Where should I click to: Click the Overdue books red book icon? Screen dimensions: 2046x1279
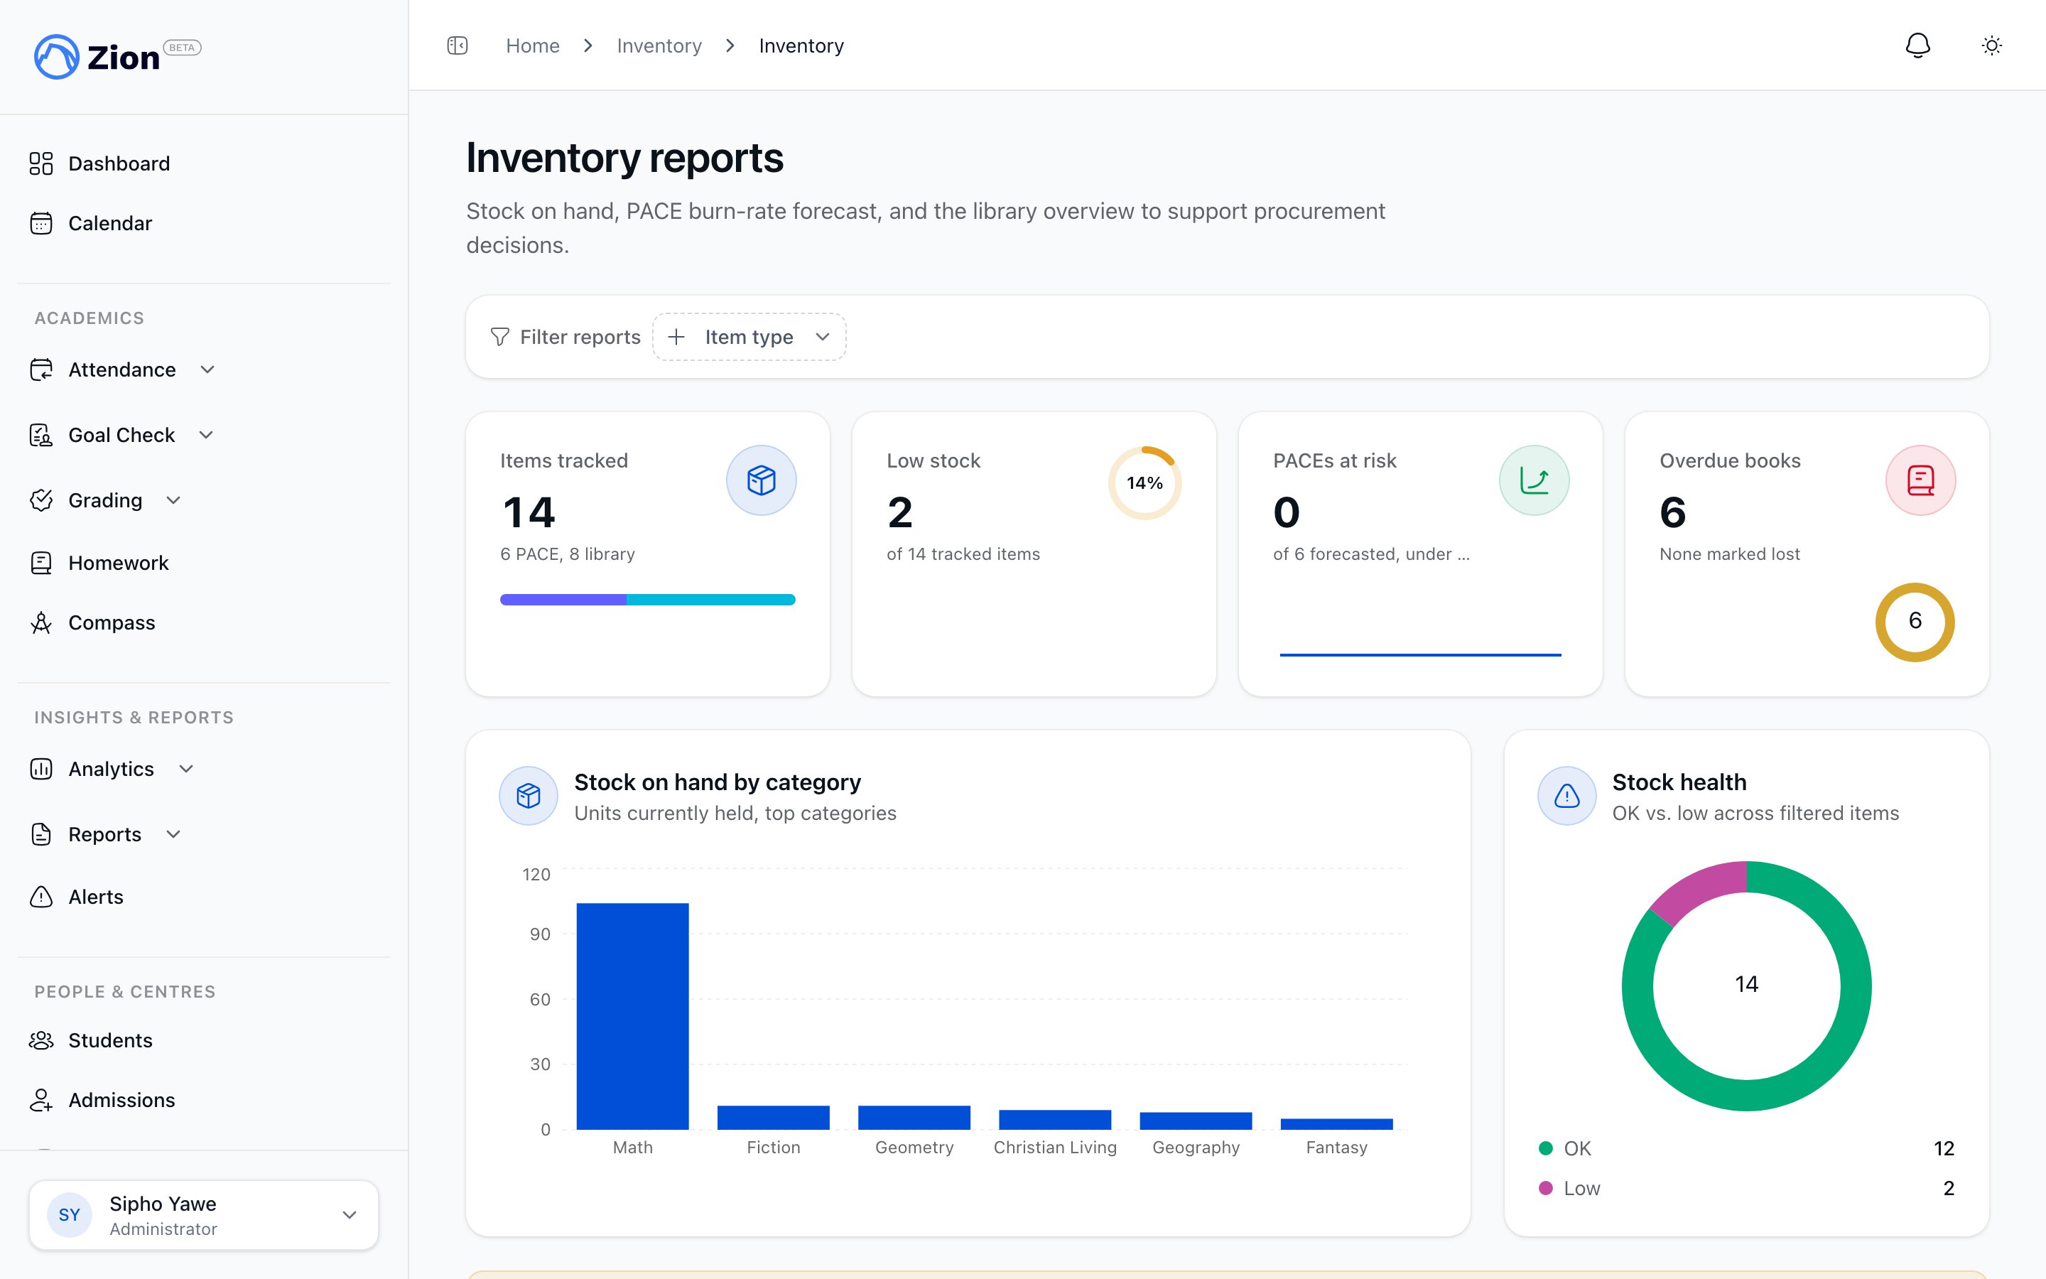[x=1920, y=480]
